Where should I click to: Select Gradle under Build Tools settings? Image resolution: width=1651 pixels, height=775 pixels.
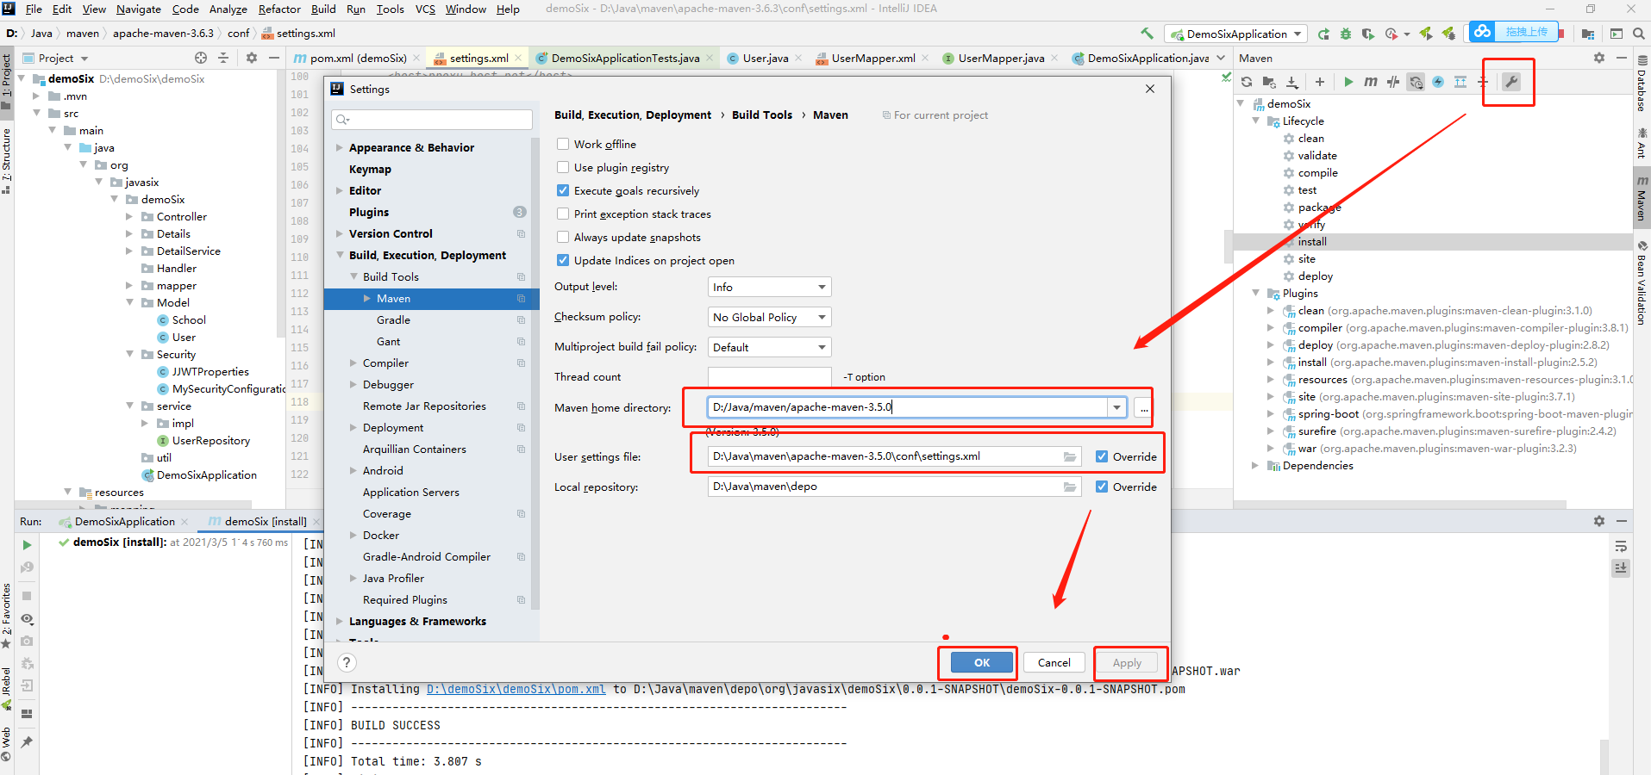coord(393,319)
